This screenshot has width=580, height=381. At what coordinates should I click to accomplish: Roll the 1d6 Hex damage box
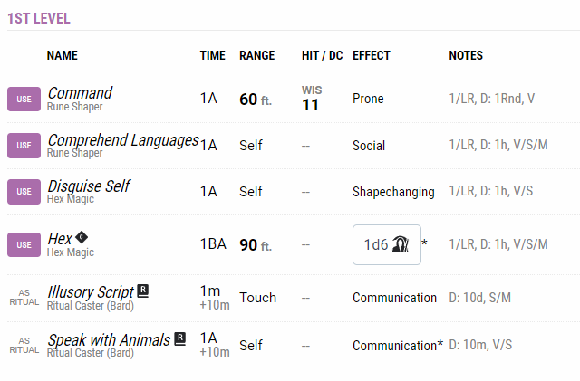(x=387, y=244)
